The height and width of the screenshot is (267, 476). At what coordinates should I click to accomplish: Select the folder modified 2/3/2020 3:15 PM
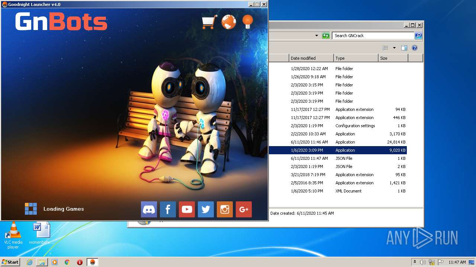coord(338,85)
